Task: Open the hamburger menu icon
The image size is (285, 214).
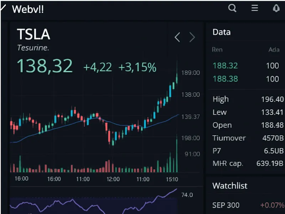Action: (255, 8)
